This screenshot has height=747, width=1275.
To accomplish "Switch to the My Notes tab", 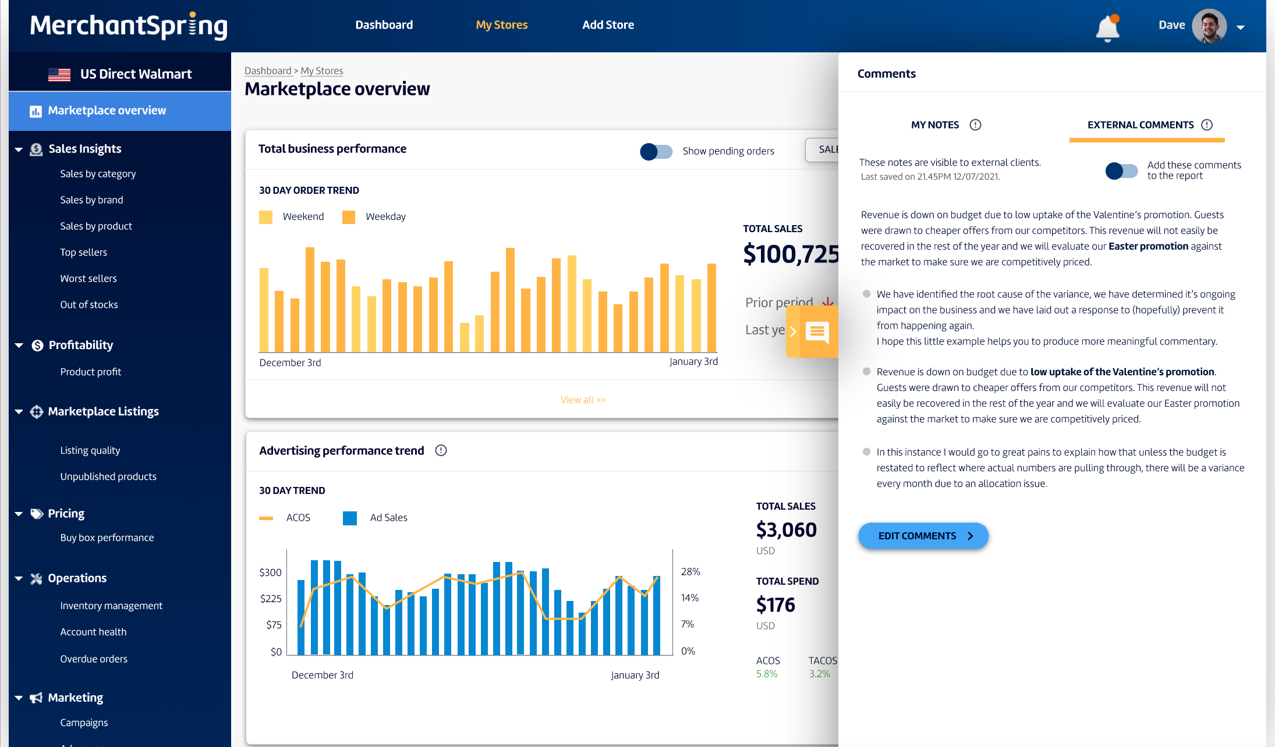I will 935,124.
